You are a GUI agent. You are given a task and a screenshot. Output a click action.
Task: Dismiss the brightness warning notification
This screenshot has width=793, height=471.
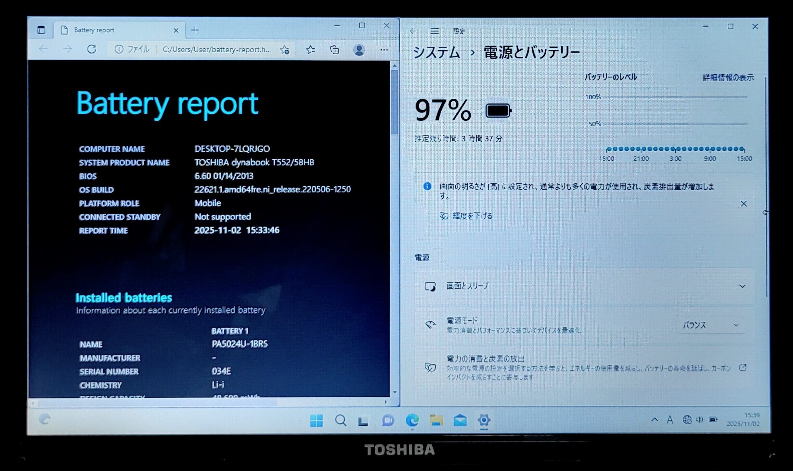(744, 204)
